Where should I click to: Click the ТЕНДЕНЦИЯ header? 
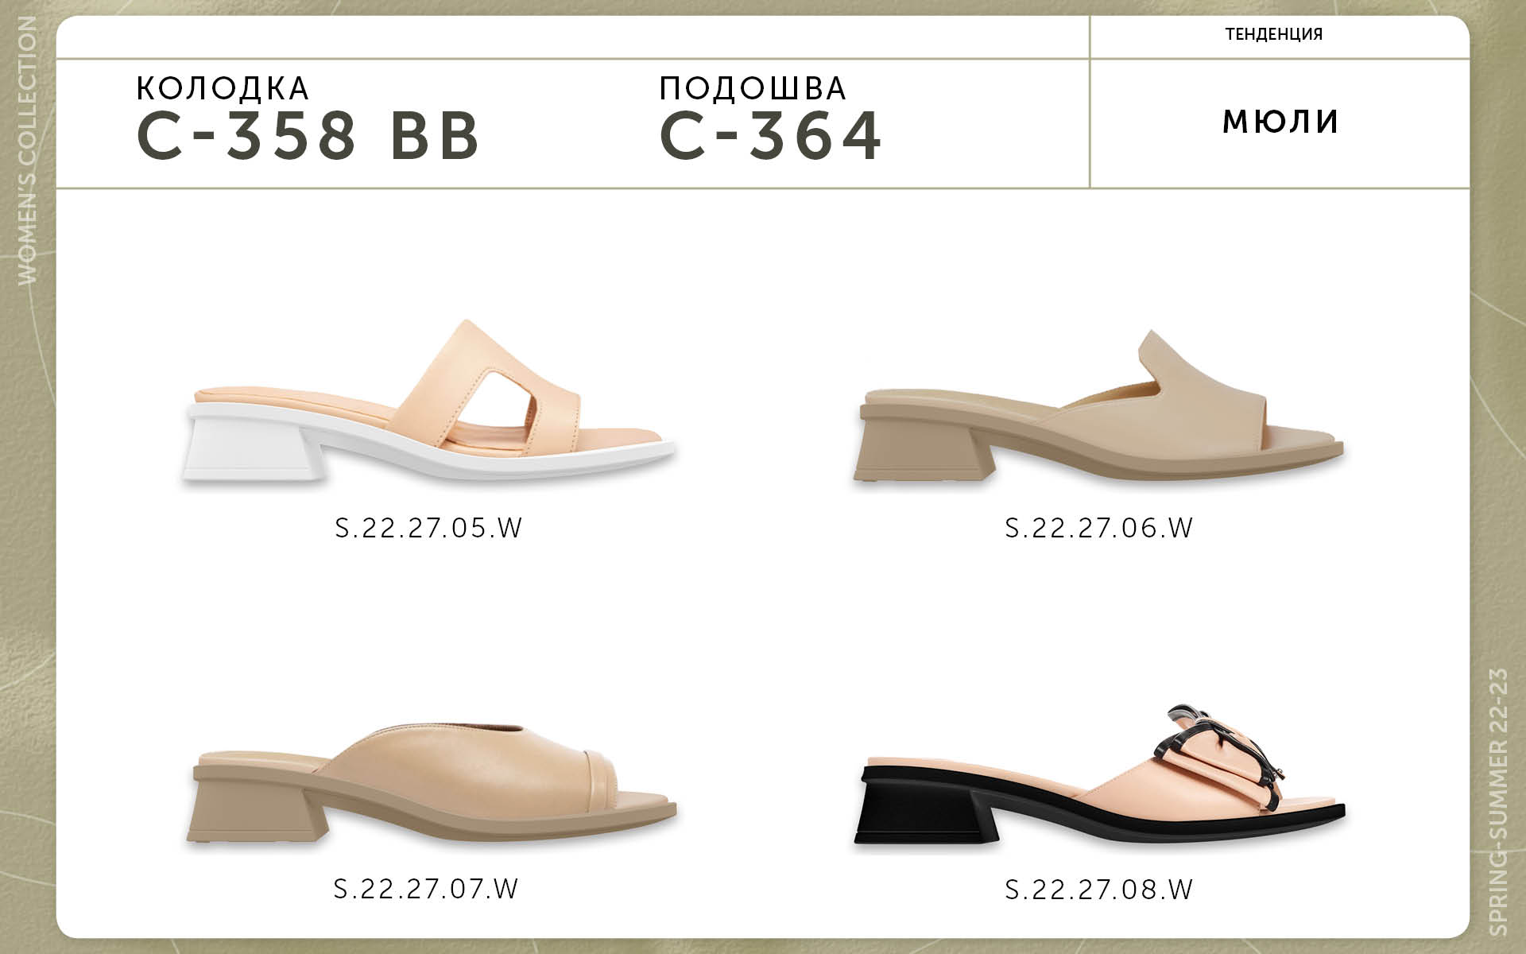pyautogui.click(x=1274, y=34)
